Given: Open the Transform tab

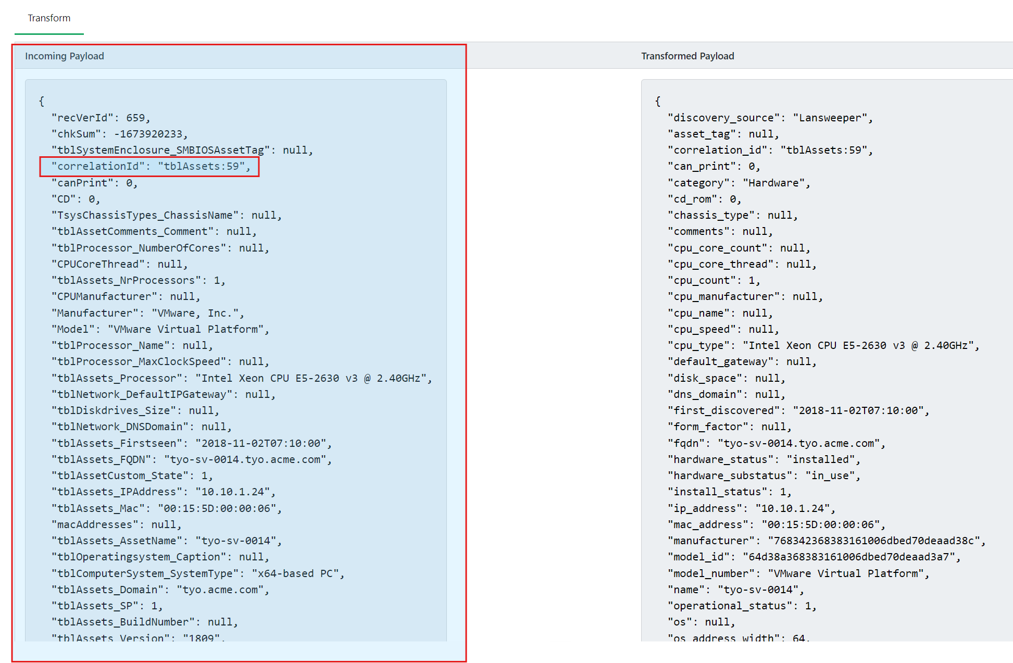Looking at the screenshot, I should point(49,18).
